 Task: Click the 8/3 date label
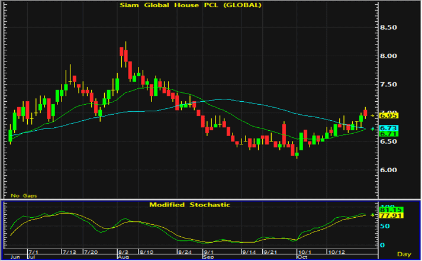click(x=123, y=252)
